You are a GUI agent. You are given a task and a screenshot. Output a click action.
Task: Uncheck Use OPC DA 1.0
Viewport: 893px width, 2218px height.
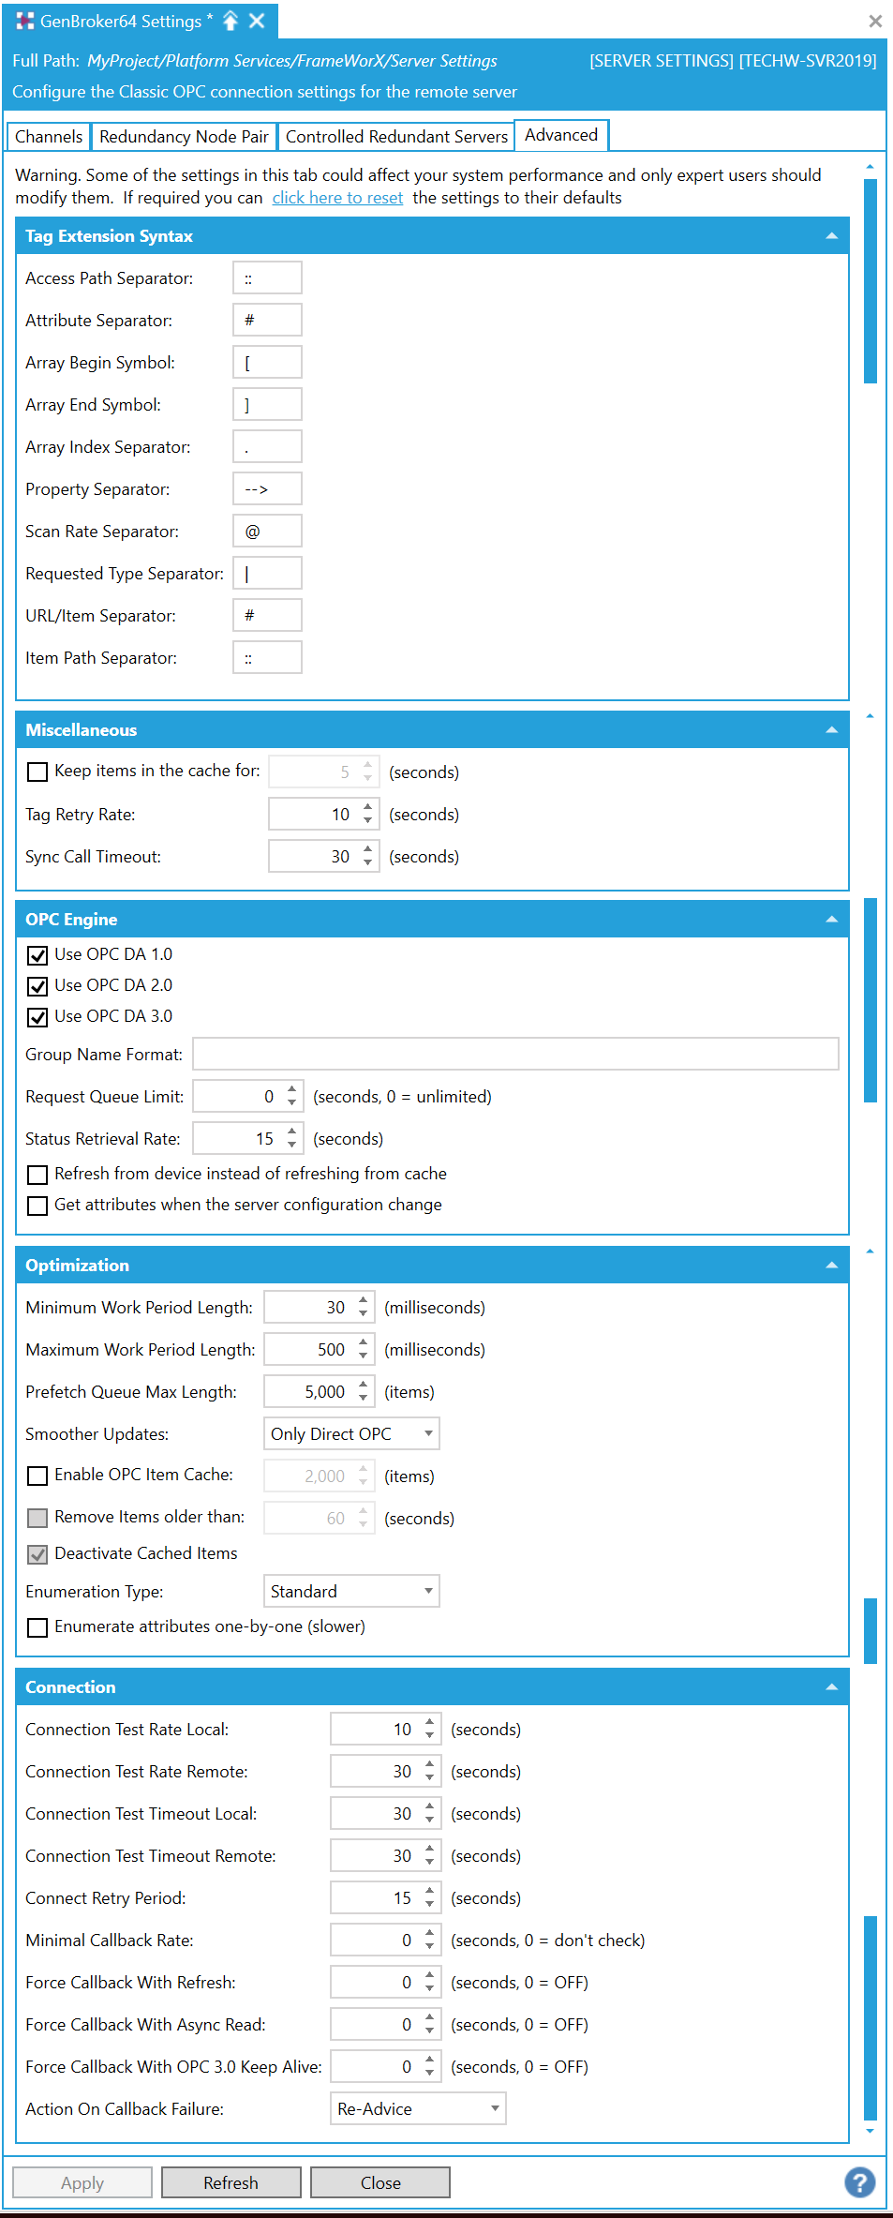point(37,955)
